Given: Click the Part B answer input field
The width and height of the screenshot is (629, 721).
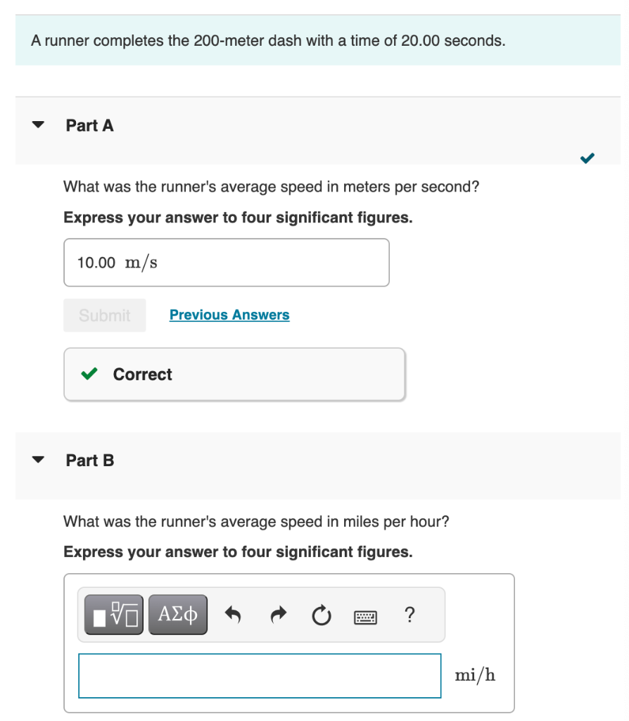Looking at the screenshot, I should 259,675.
